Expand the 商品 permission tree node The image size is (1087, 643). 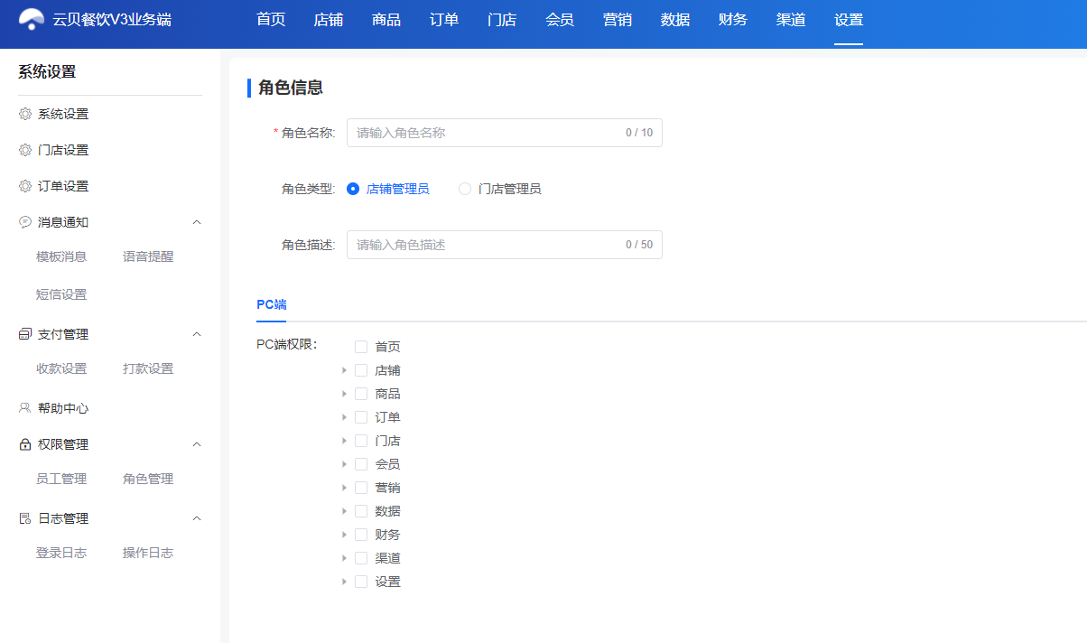tap(344, 394)
